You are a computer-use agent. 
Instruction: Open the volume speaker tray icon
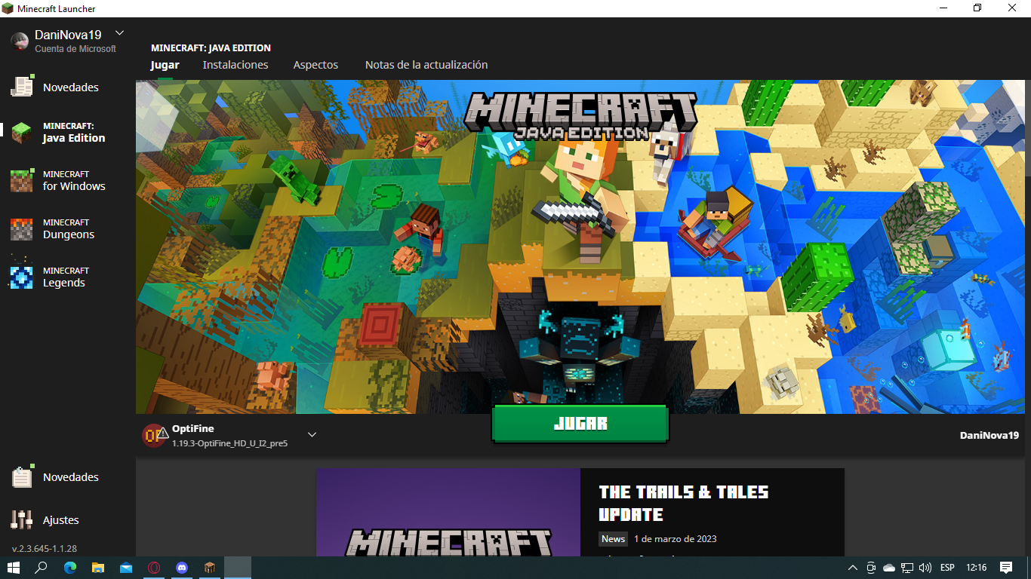[925, 568]
